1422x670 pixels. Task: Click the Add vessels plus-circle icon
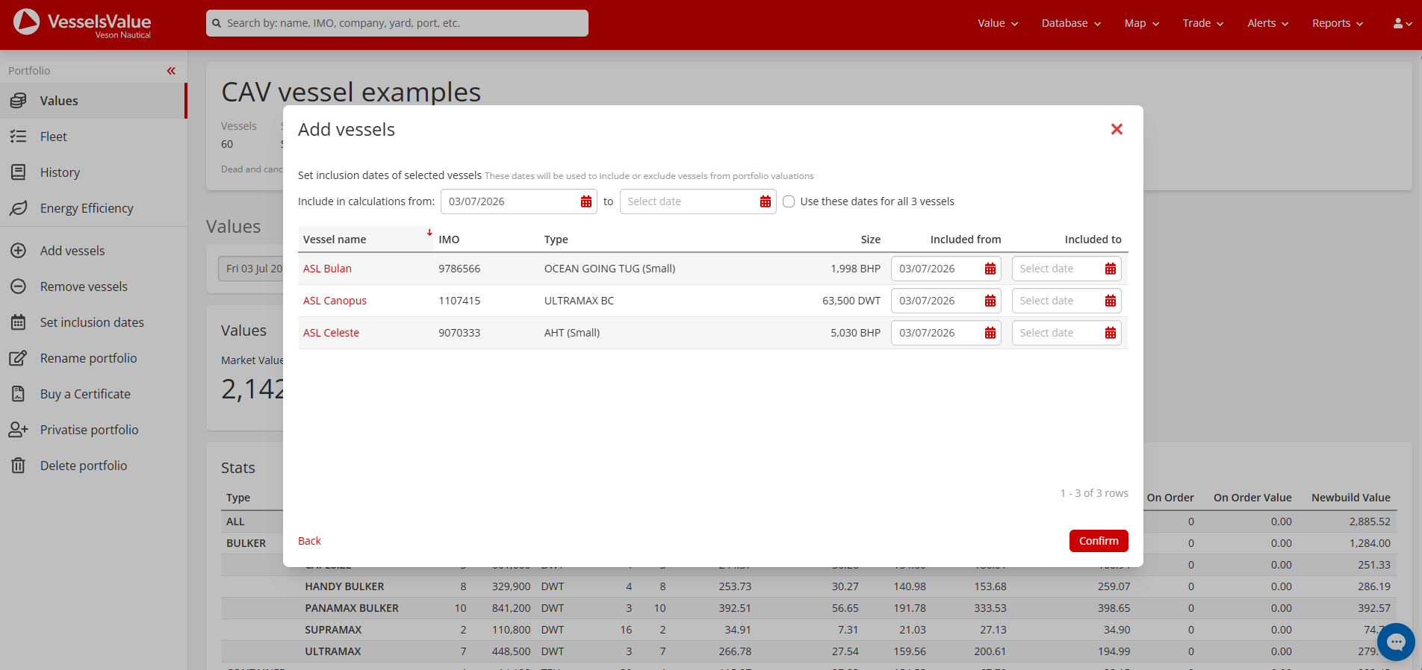coord(19,251)
